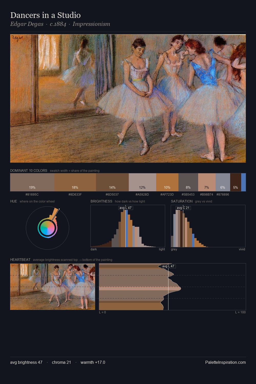Click the 'HUE' section heading
This screenshot has width=256, height=384.
(x=14, y=201)
